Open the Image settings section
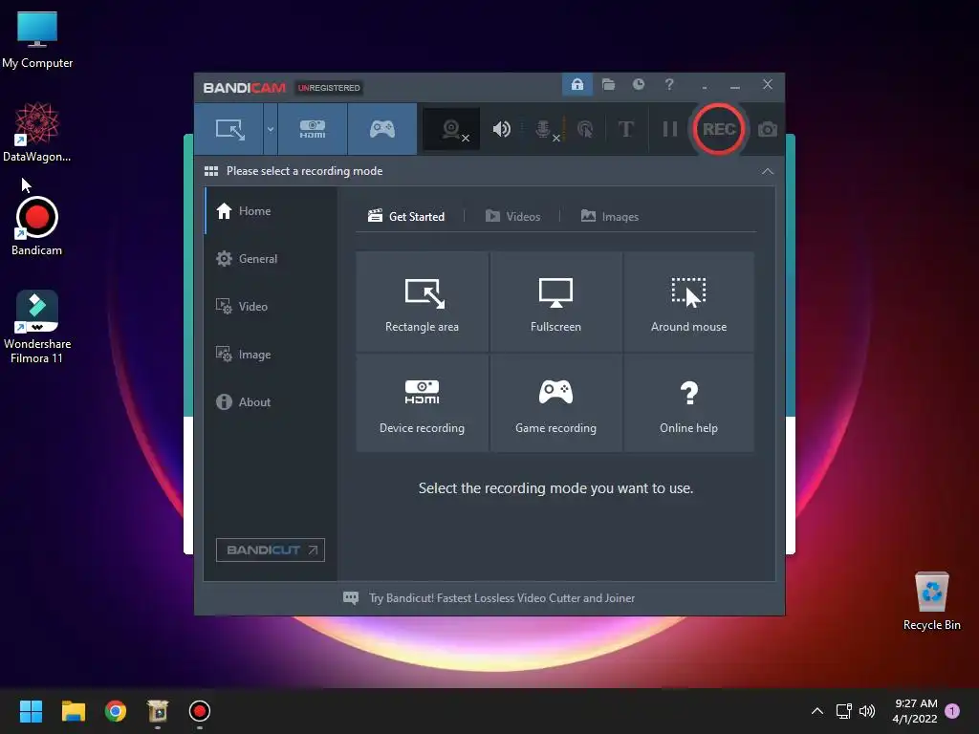Viewport: 979px width, 734px height. point(271,355)
